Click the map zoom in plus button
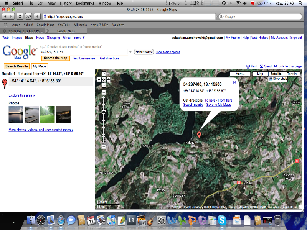The image size is (307, 230). 104,92
